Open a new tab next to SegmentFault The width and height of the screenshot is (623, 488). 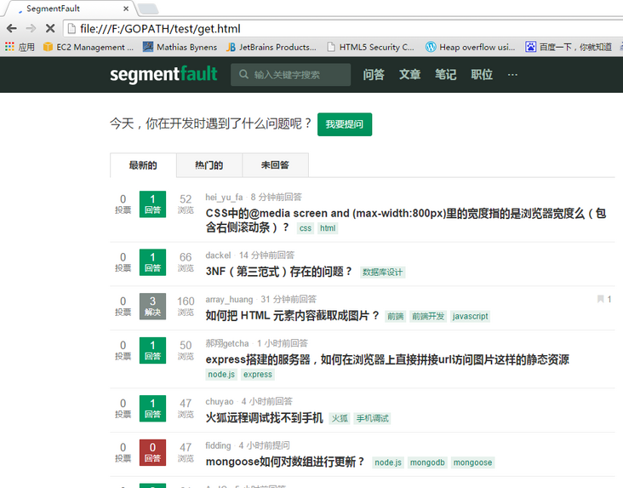click(148, 9)
